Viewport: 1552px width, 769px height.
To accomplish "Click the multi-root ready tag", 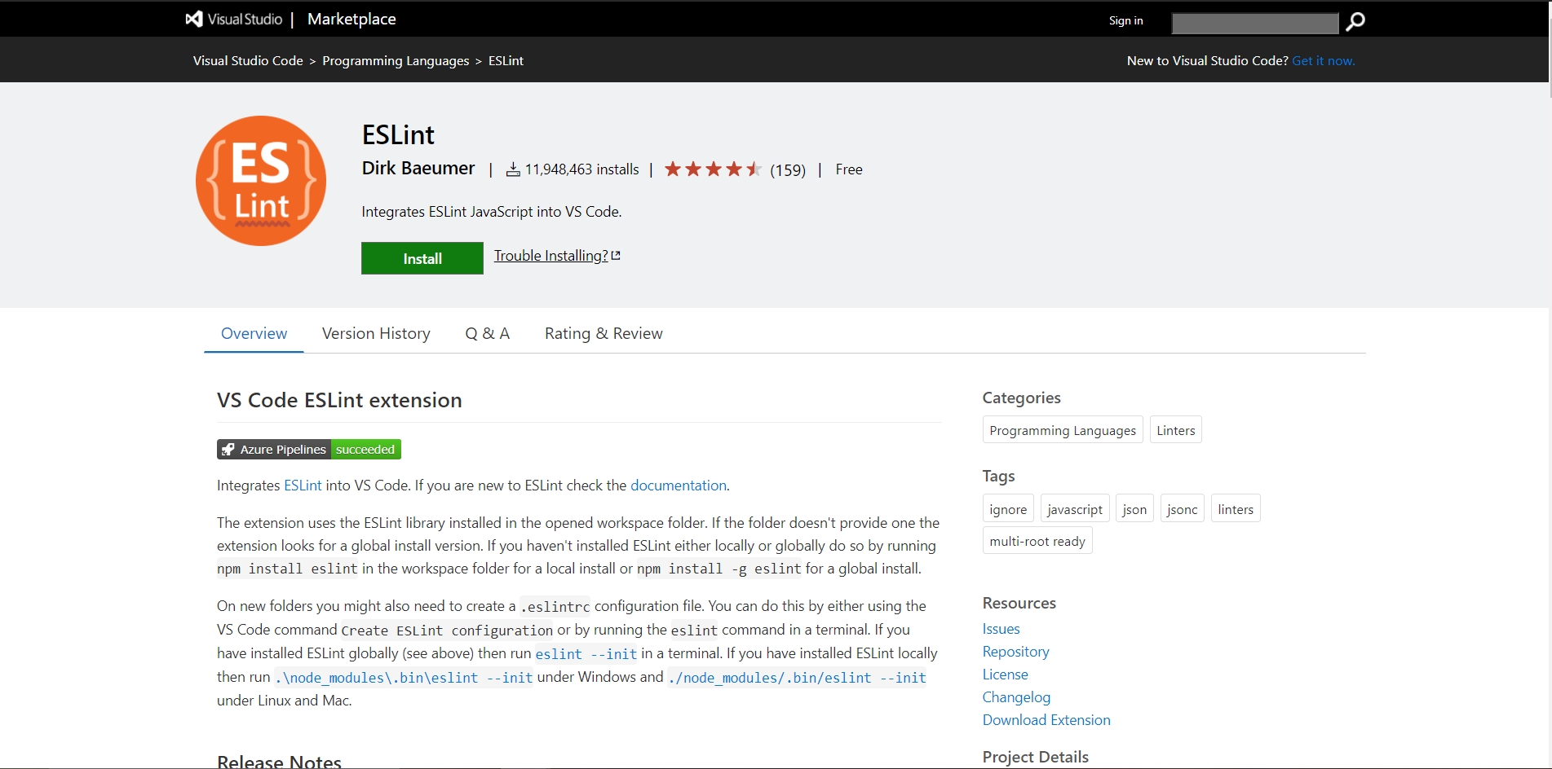I will tap(1037, 541).
